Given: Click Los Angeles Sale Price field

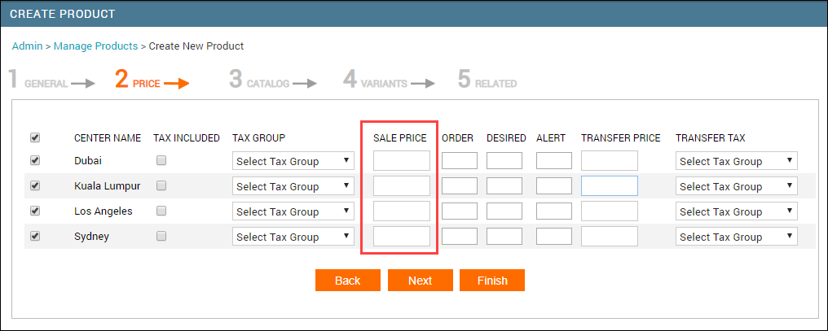Looking at the screenshot, I should click(x=402, y=211).
